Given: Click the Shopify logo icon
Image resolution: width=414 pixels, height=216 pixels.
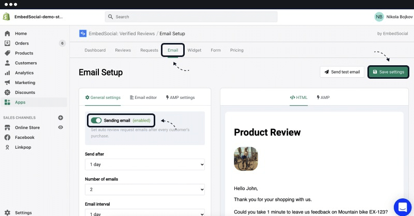Looking at the screenshot, I should [x=6, y=17].
